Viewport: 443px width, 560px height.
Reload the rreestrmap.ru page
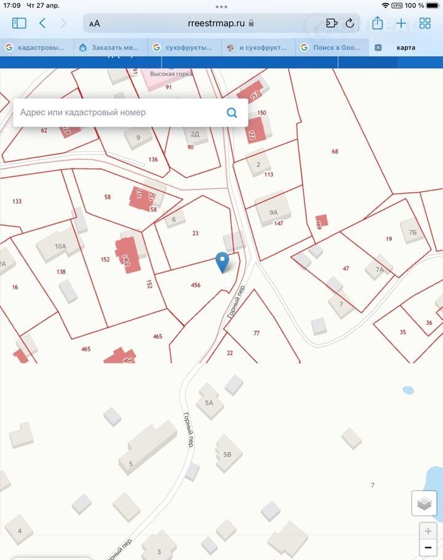pyautogui.click(x=349, y=23)
